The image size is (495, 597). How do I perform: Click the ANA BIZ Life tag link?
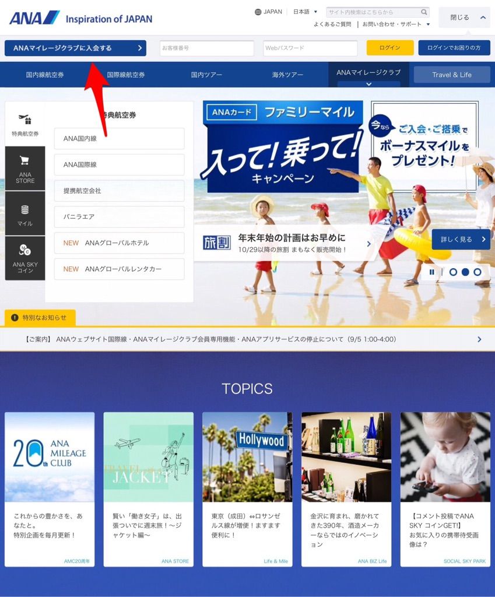[373, 561]
